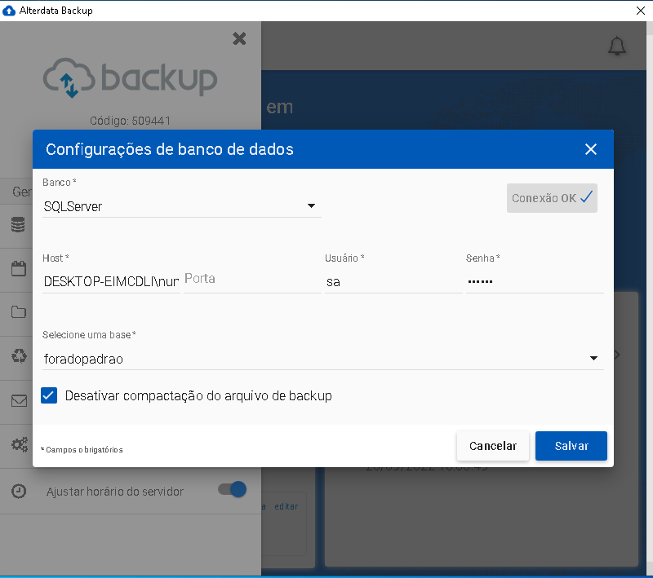
Task: Click the calendar schedule icon in sidebar
Action: pos(18,269)
